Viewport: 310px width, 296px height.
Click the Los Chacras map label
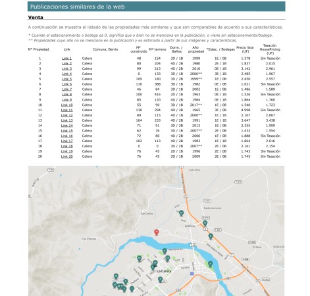(x=89, y=239)
